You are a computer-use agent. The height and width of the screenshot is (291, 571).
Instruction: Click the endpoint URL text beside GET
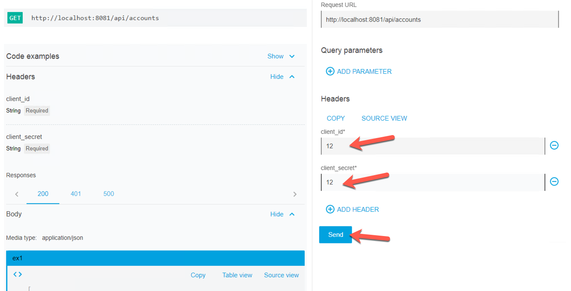tap(95, 18)
